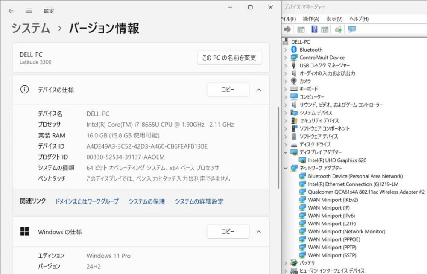Click the オーディオの入力および出力 speaker icon
The image size is (427, 274).
pos(294,73)
